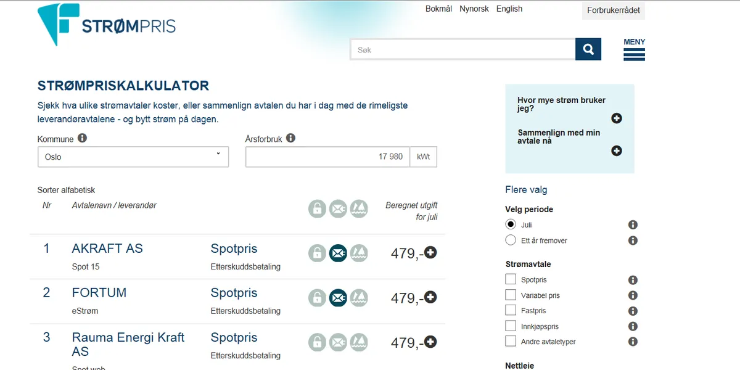Click 'eStrøm' agreement name
Screen dimensions: 740x370
85,311
